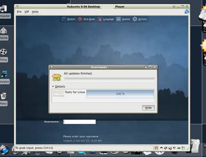Open the VM menu

pyautogui.click(x=26, y=12)
